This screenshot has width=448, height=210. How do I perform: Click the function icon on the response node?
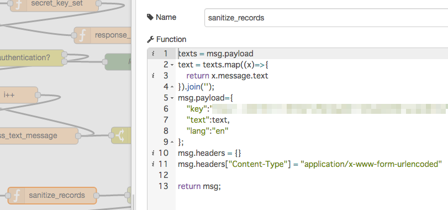(82, 35)
